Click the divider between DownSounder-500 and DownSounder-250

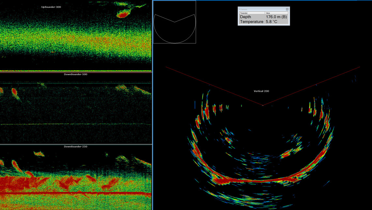pyautogui.click(x=76, y=144)
